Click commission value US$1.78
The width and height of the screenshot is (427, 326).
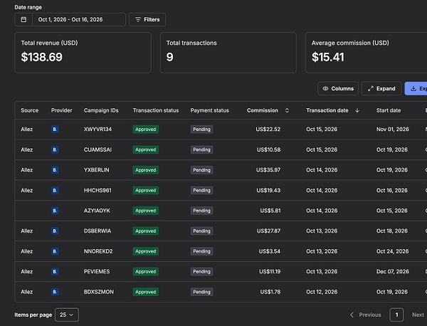270,292
